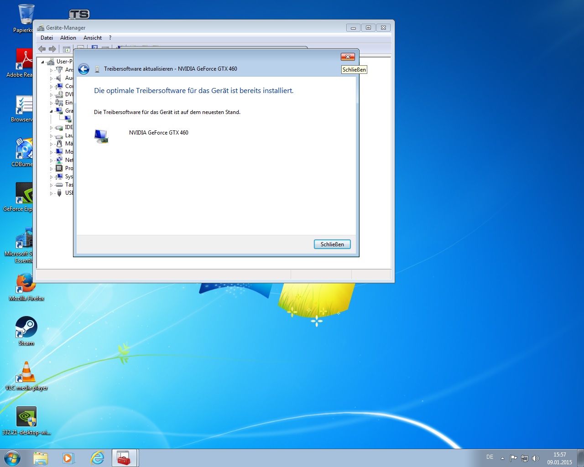Expand the Prozessoren node arrow
The height and width of the screenshot is (467, 584).
click(51, 169)
